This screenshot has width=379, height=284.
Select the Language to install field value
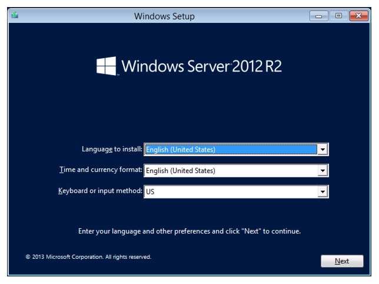pos(231,150)
